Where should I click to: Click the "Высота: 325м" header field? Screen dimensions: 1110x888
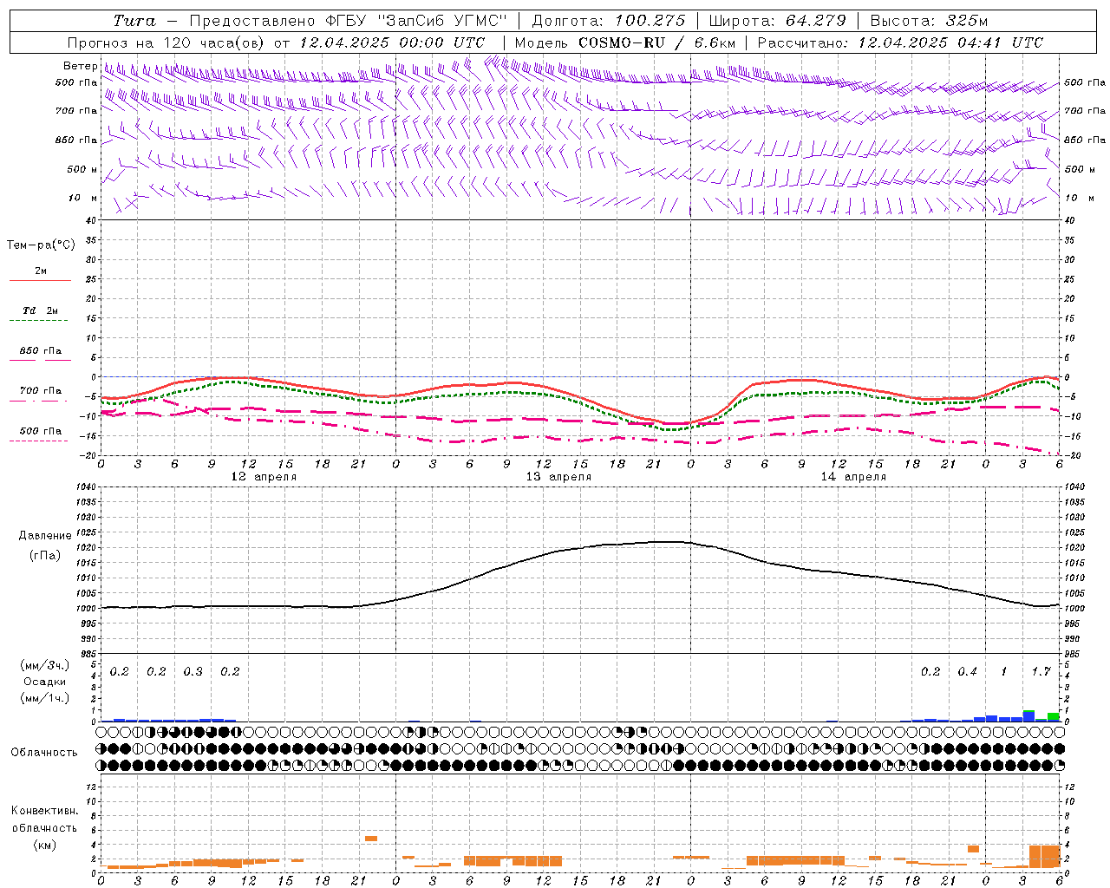pos(929,21)
